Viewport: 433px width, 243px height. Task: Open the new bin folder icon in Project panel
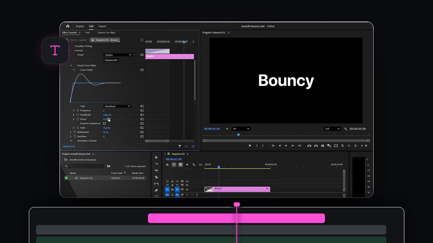pyautogui.click(x=109, y=166)
